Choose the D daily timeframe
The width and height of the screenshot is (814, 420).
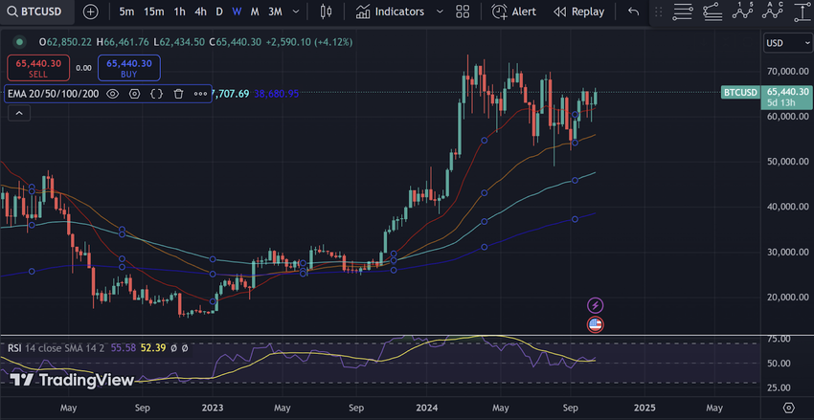[x=219, y=11]
